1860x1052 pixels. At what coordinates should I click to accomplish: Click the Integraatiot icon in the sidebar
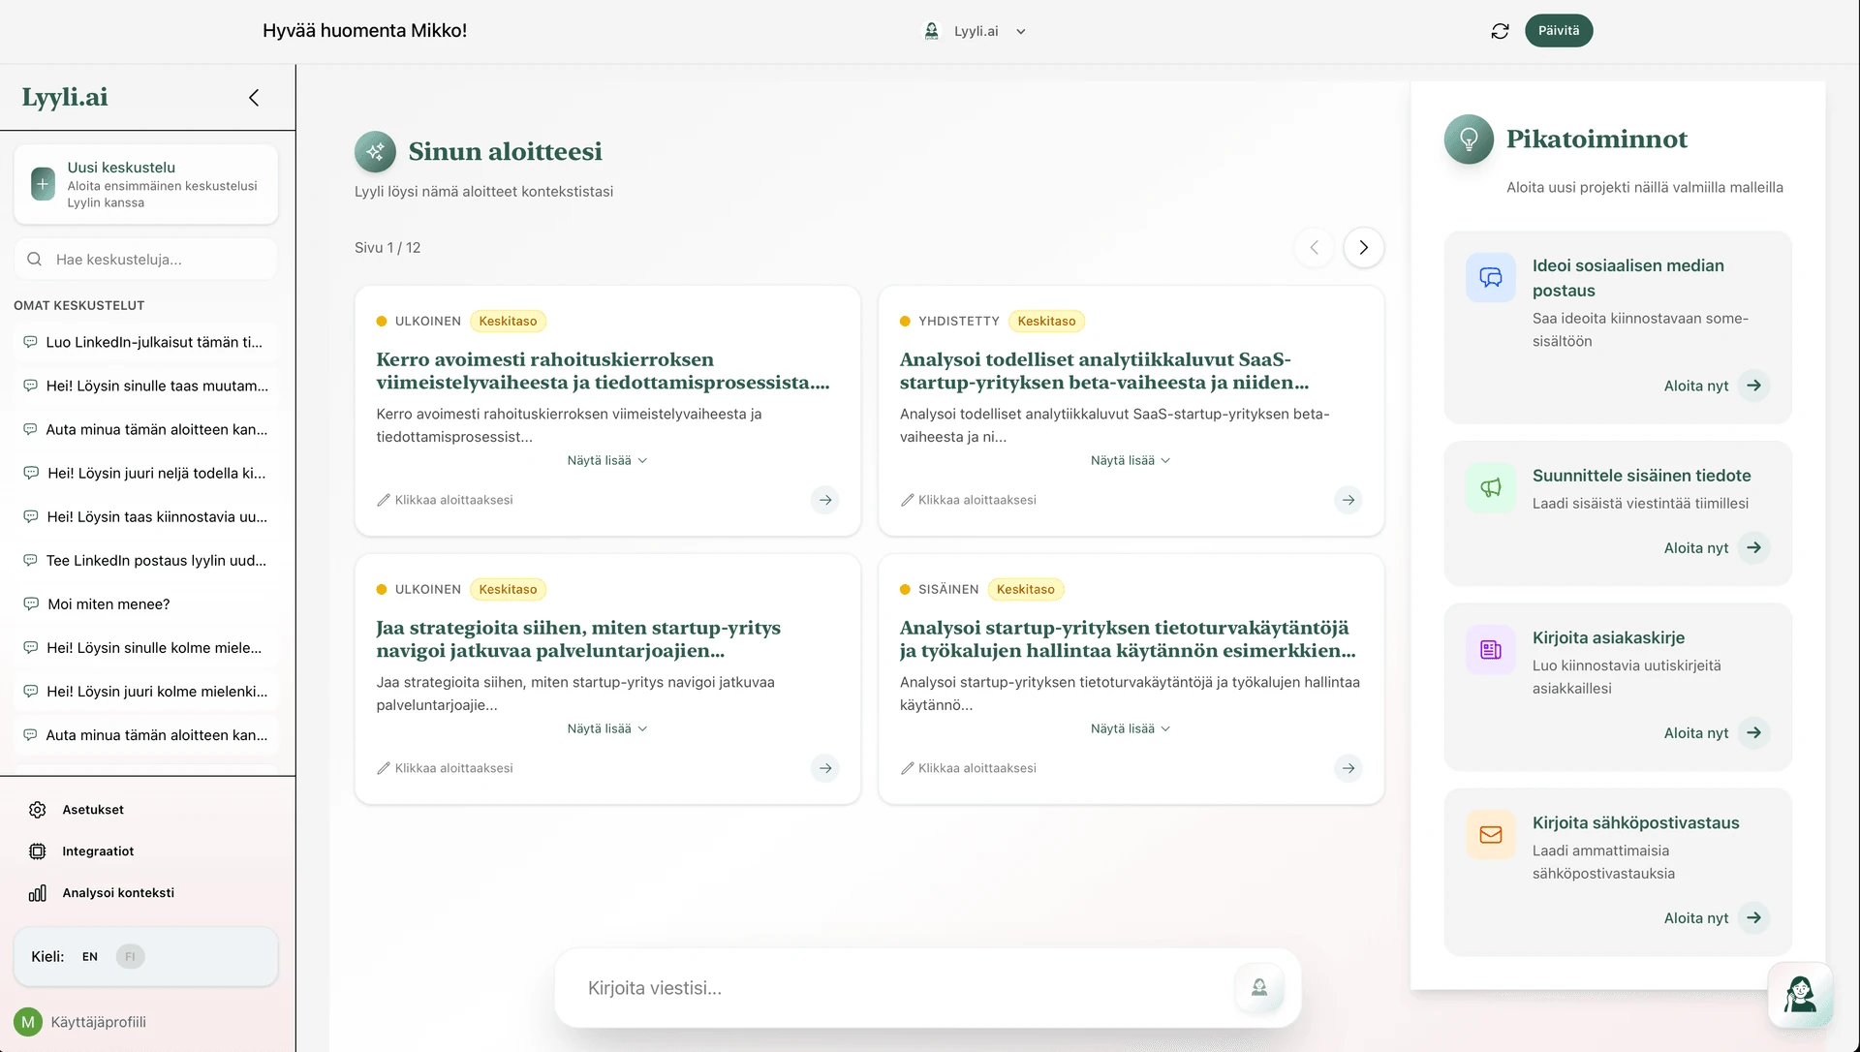click(36, 851)
